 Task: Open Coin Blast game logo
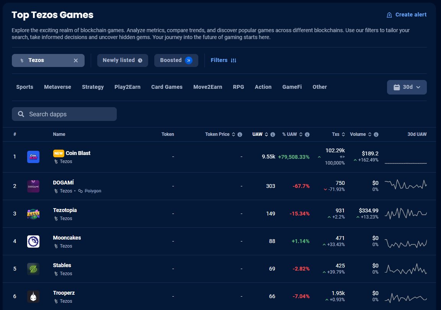(33, 157)
